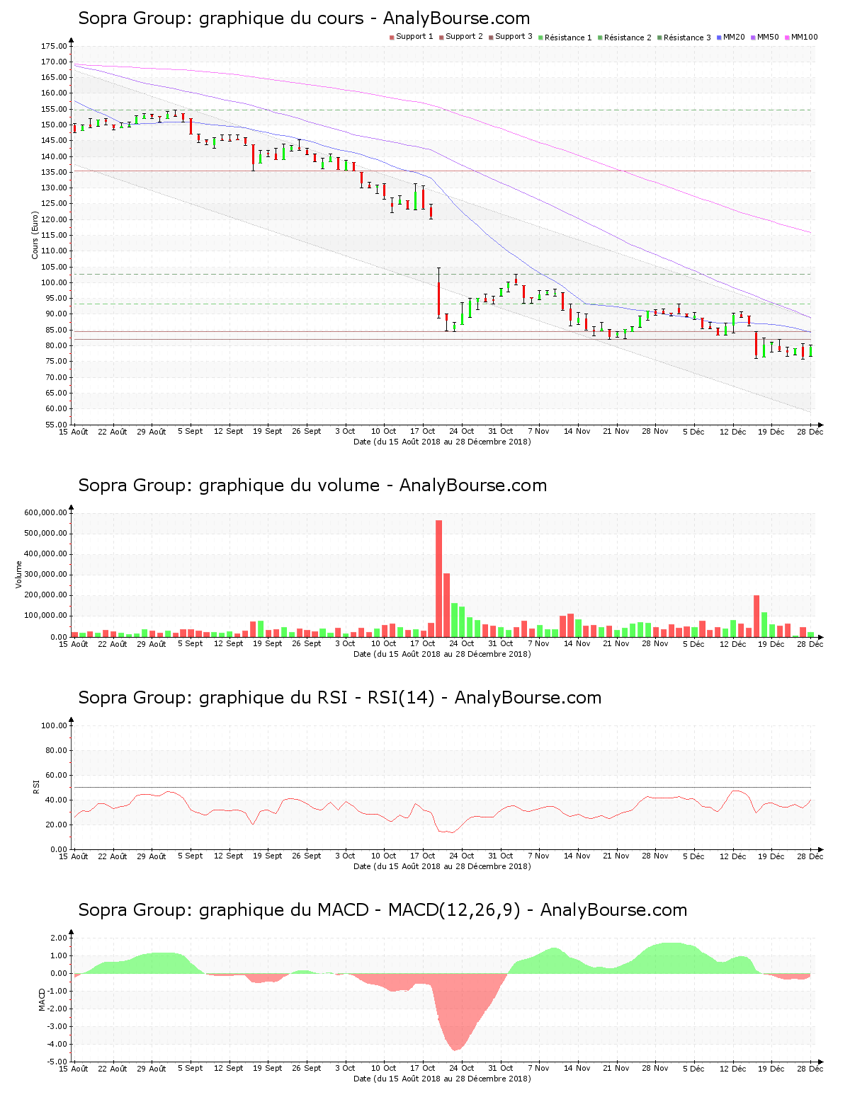Screen dimensions: 850x1097
Task: Select the Support 3 legend entry
Action: (513, 37)
